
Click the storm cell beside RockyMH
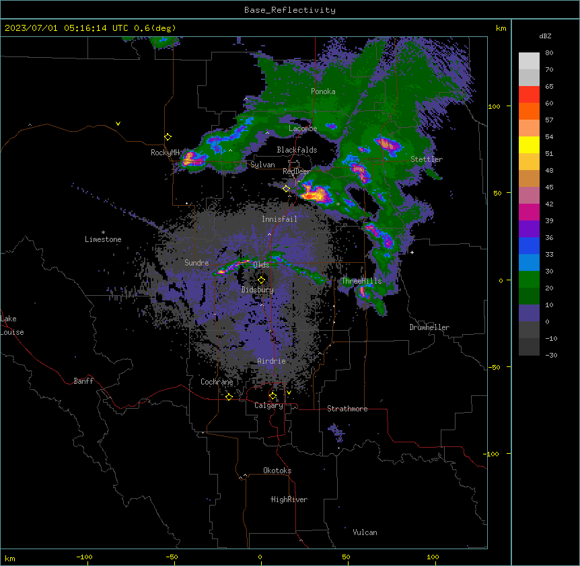pyautogui.click(x=193, y=159)
